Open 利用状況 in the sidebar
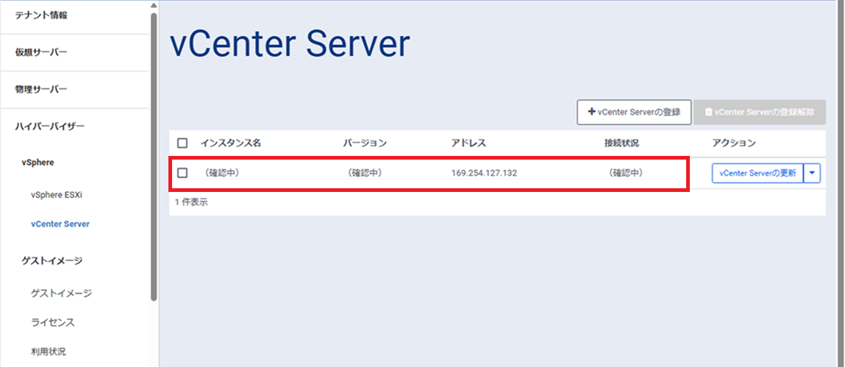 click(49, 352)
